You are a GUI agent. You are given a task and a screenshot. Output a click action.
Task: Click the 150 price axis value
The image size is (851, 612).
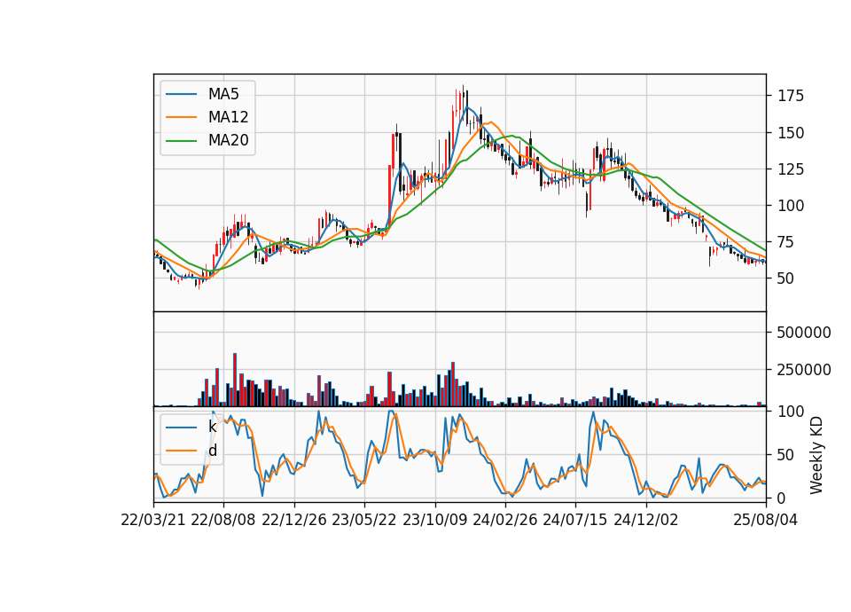[791, 132]
